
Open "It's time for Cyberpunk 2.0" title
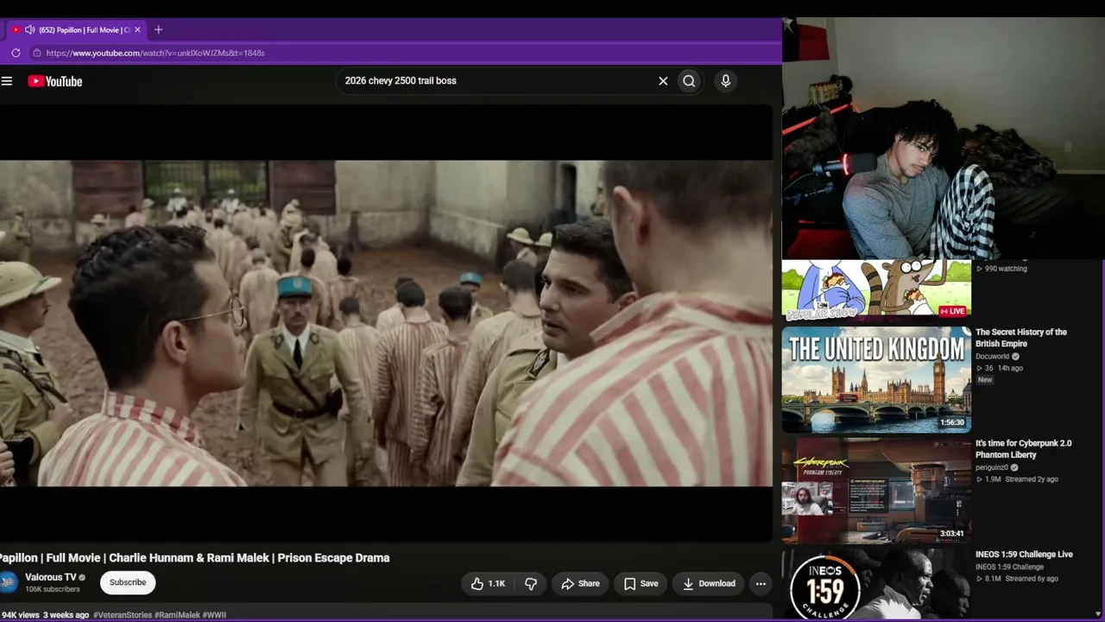pos(1024,449)
